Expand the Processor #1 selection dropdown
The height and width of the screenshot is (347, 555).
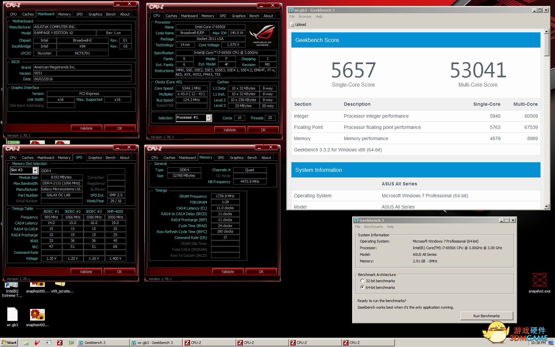208,118
